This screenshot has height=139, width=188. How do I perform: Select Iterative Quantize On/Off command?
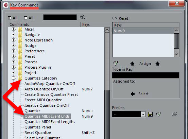coord(47,105)
